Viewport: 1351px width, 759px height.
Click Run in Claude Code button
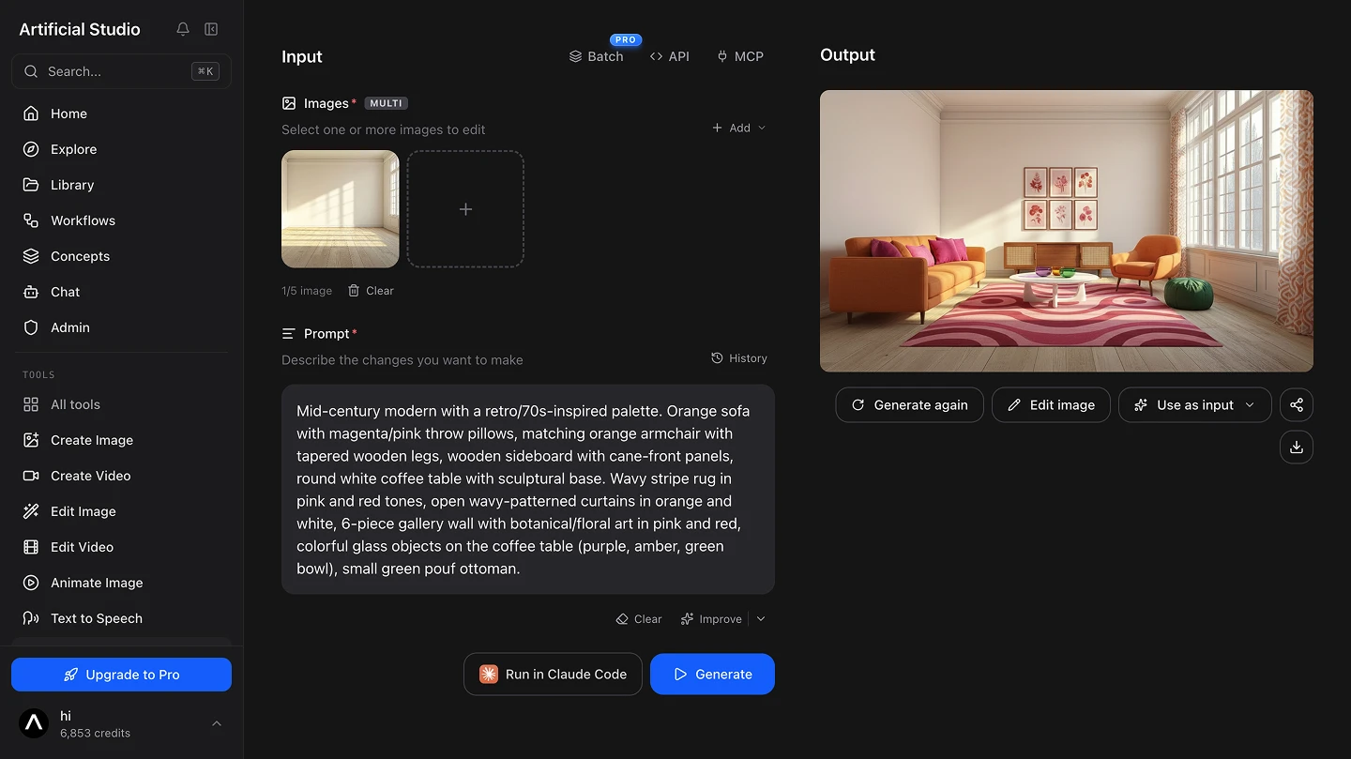[x=553, y=675]
